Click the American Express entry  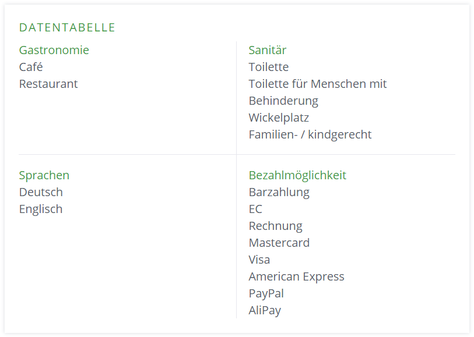[297, 276]
